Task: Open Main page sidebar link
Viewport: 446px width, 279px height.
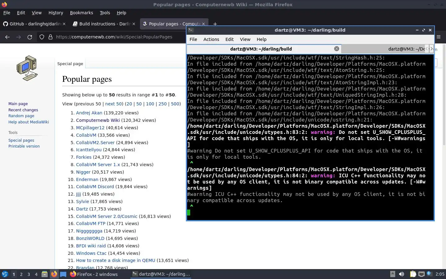Action: [x=18, y=104]
